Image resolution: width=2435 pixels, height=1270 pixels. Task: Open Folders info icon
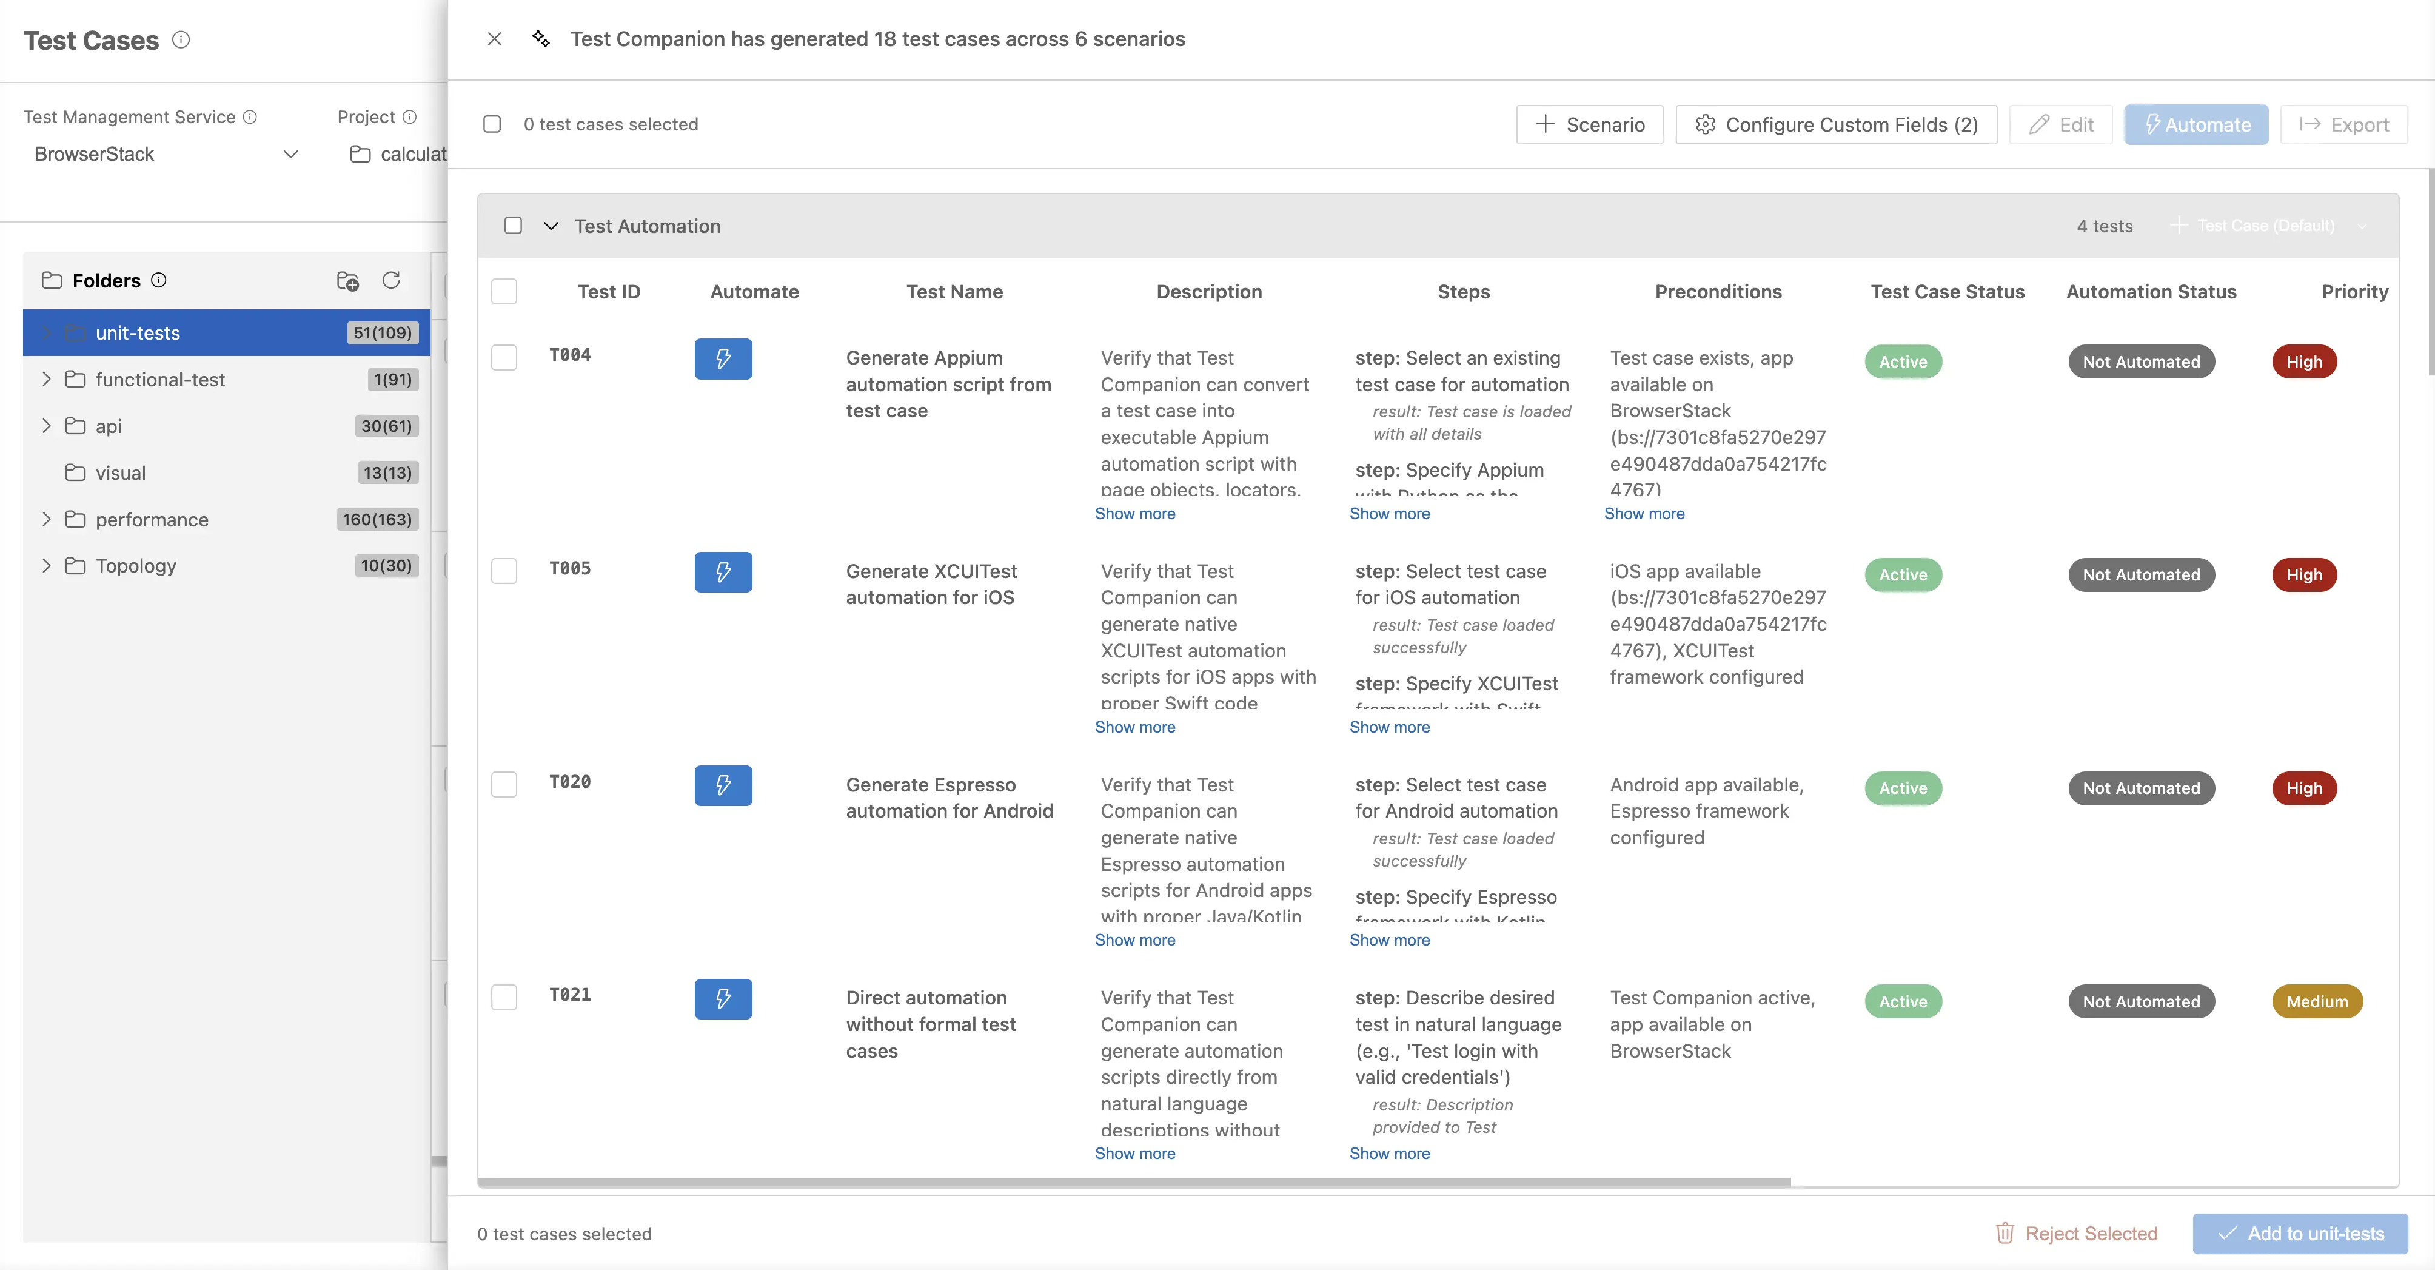pos(159,281)
